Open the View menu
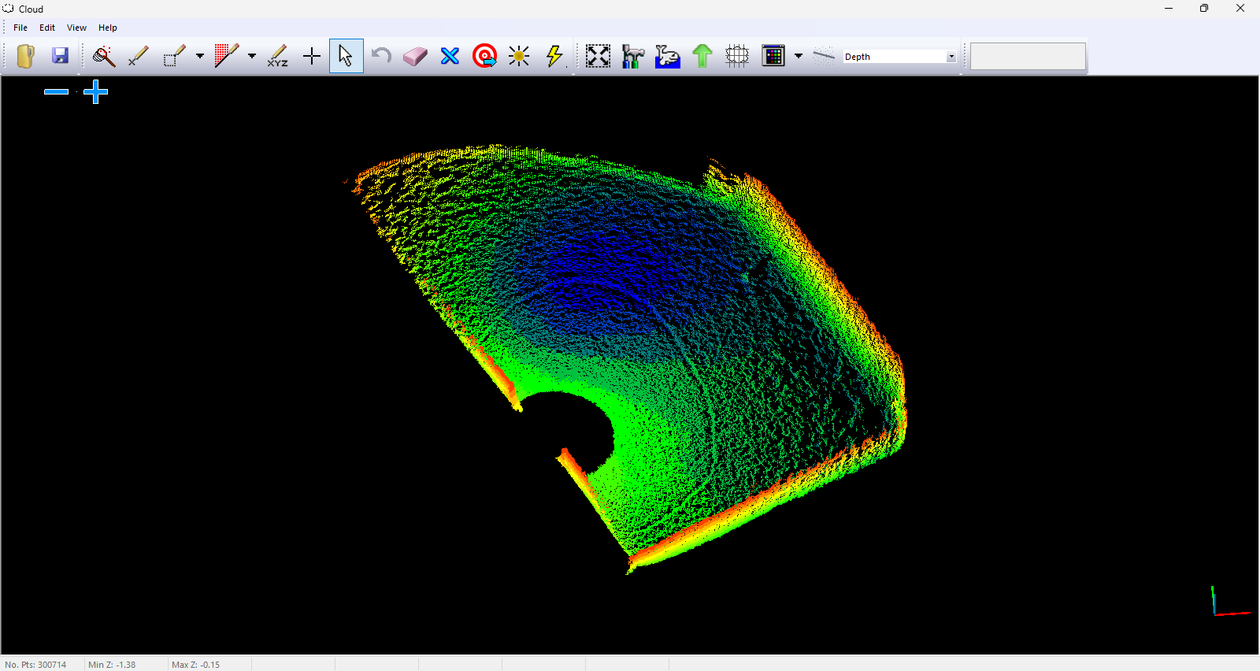The image size is (1260, 671). pyautogui.click(x=76, y=28)
